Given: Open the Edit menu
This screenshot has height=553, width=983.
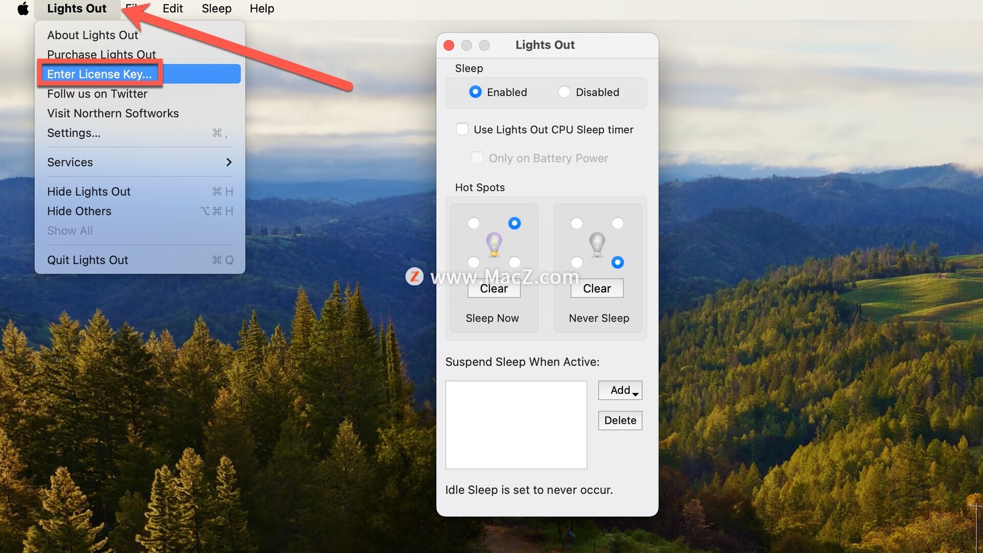Looking at the screenshot, I should (x=173, y=9).
